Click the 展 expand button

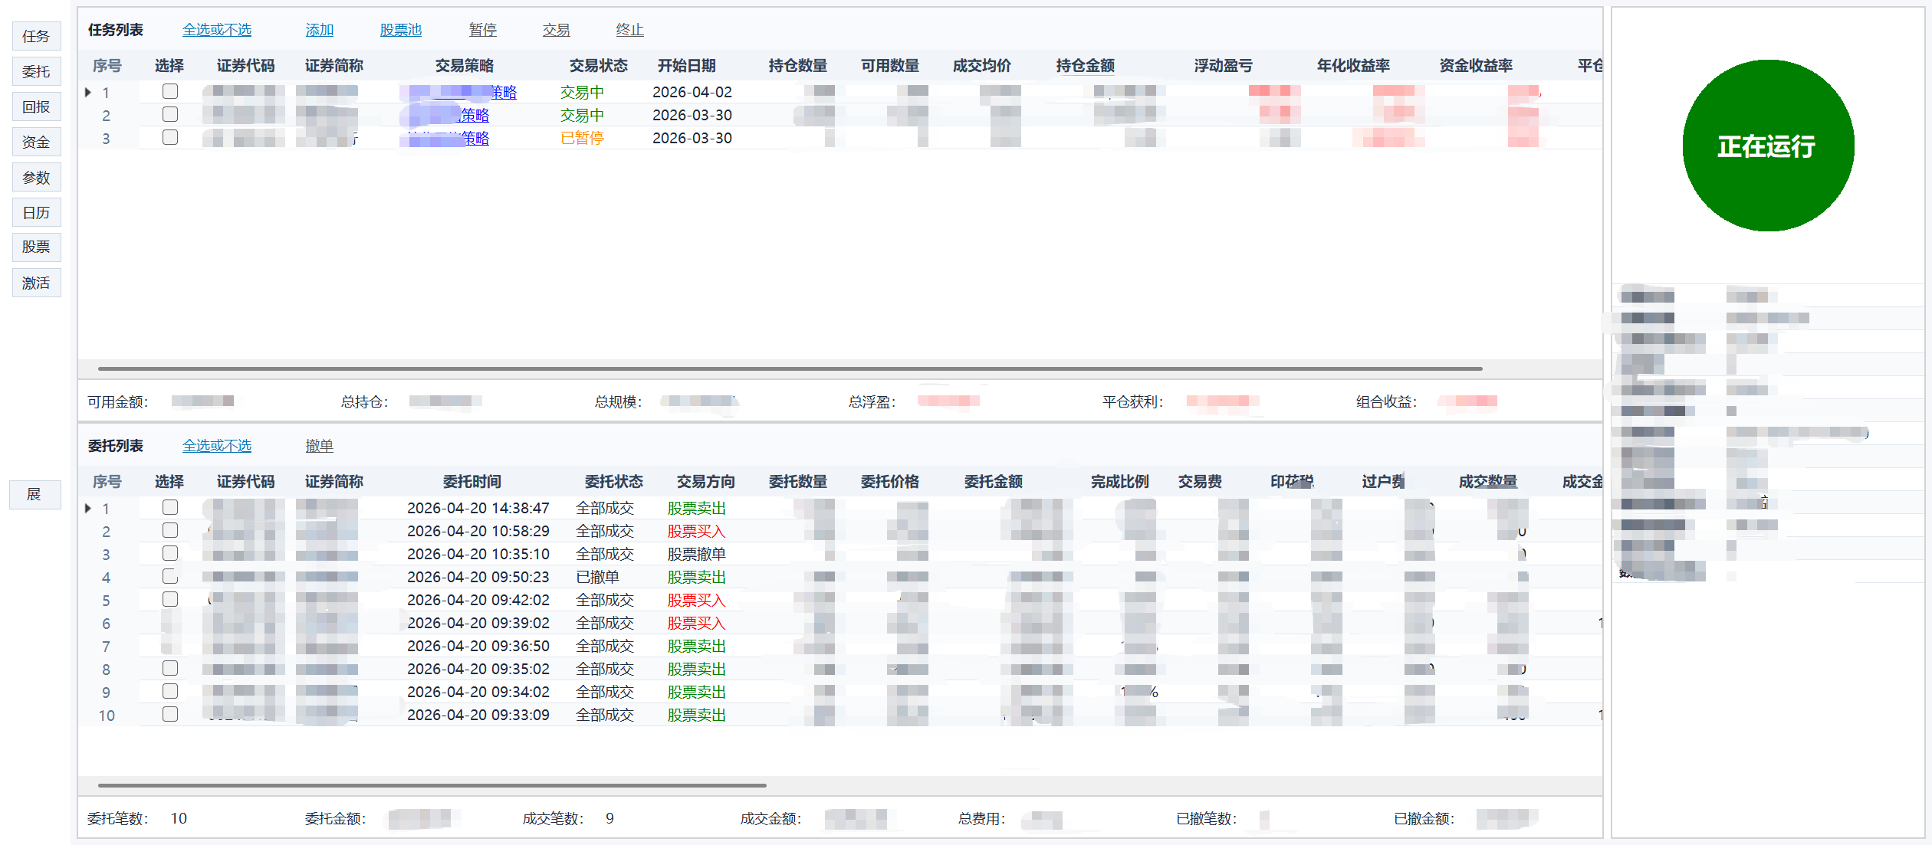[34, 494]
